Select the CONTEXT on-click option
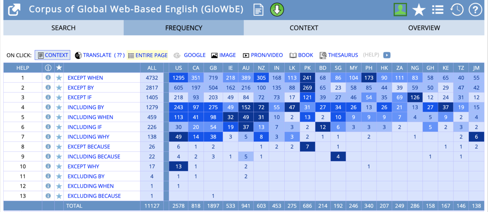Viewport: 488px width, 212px height. coord(52,55)
